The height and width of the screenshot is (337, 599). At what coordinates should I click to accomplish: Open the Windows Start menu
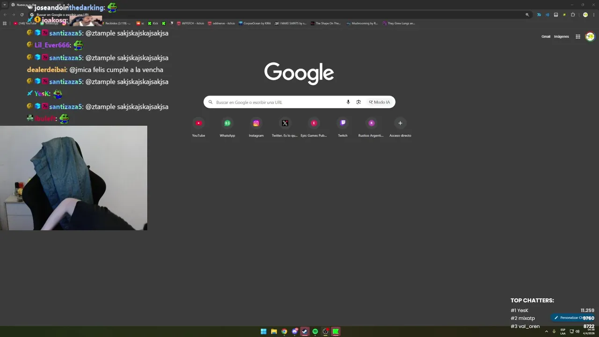coord(263,331)
